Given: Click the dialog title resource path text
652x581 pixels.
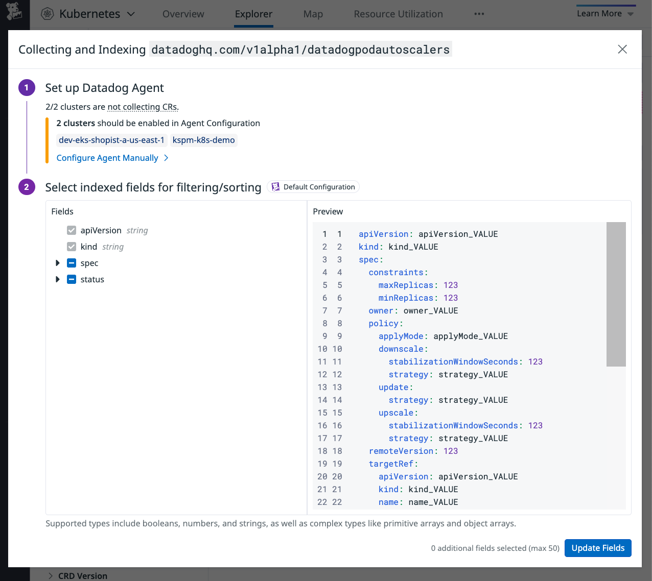Looking at the screenshot, I should click(x=300, y=49).
